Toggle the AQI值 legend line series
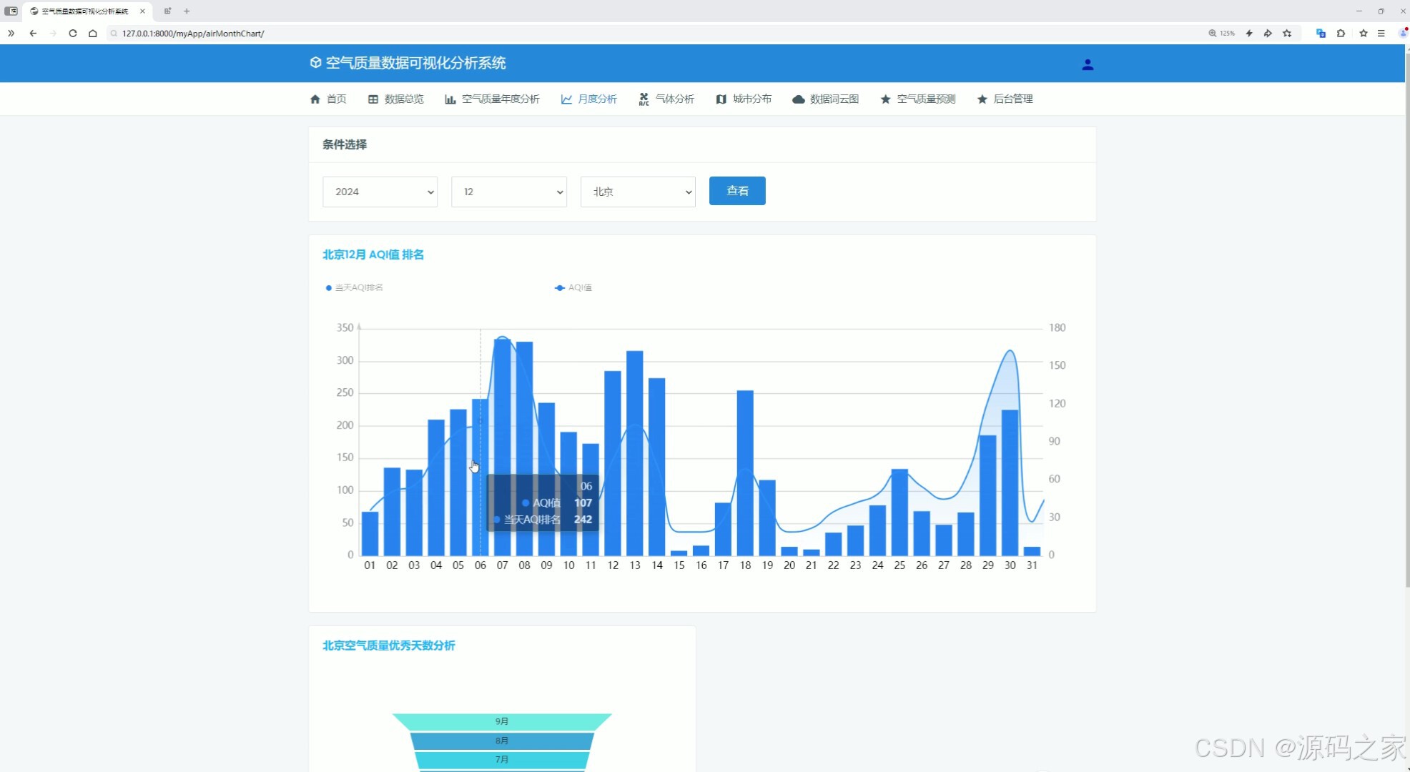This screenshot has height=772, width=1410. click(x=573, y=287)
